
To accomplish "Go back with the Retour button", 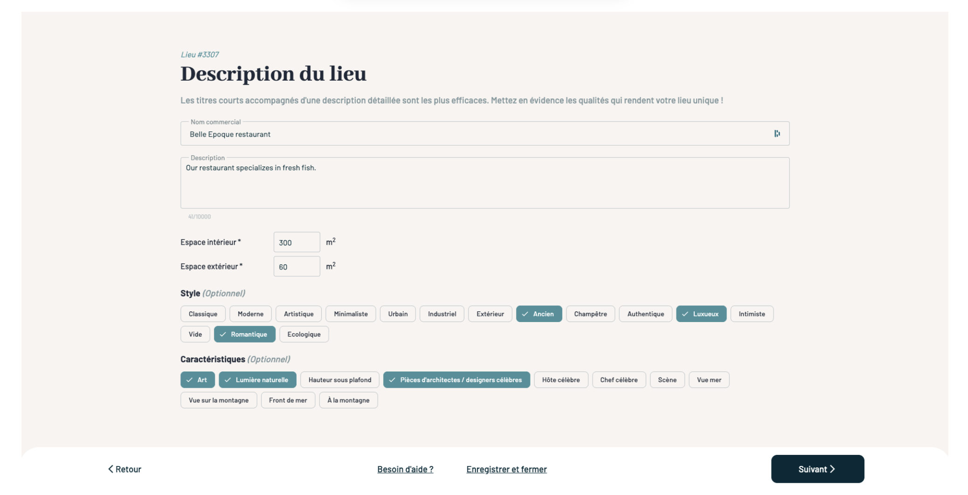I will pyautogui.click(x=124, y=469).
